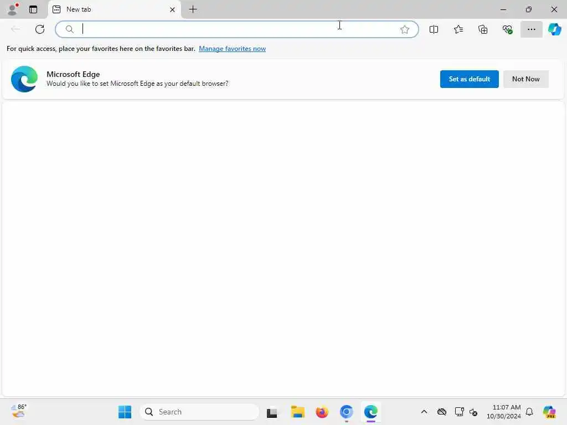This screenshot has height=425, width=567.
Task: Open clock showing 11:07 AM
Action: (504, 412)
